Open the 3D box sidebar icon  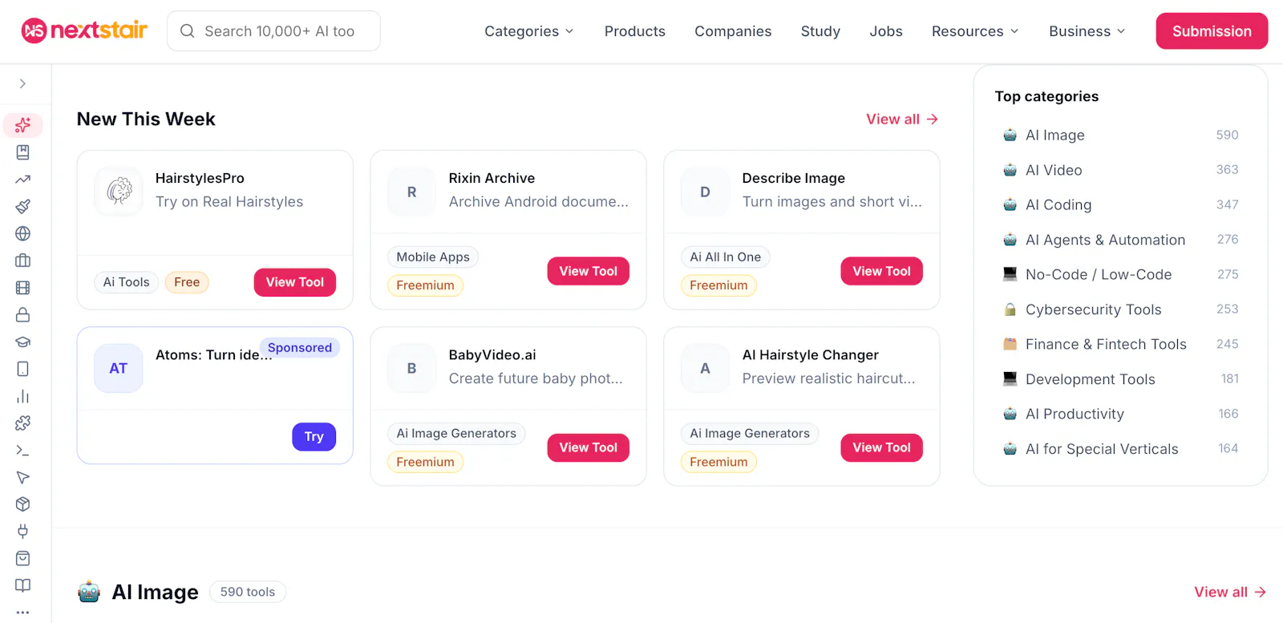(23, 504)
